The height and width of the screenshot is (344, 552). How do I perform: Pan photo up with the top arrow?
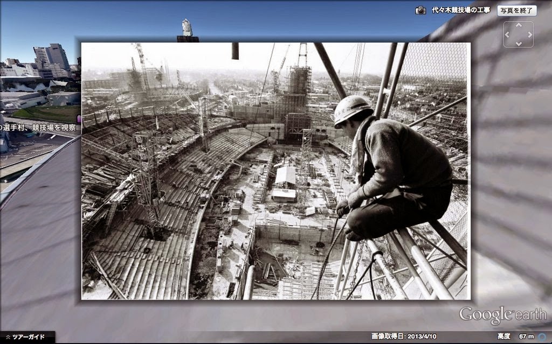(x=519, y=25)
